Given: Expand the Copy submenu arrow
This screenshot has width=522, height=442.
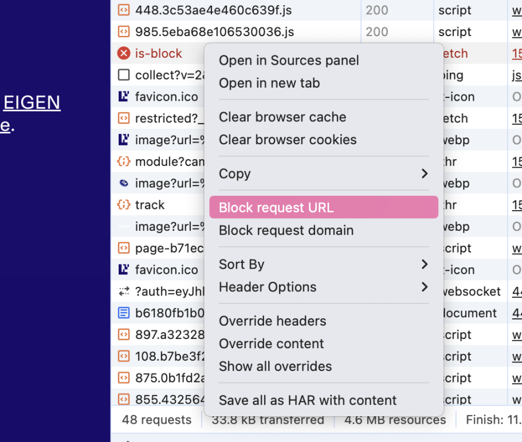Looking at the screenshot, I should point(424,173).
